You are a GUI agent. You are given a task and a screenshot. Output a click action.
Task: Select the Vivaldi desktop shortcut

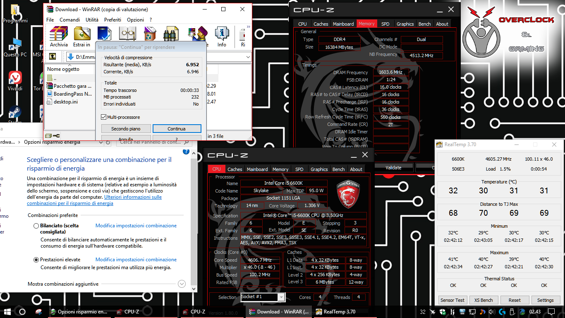tap(15, 81)
